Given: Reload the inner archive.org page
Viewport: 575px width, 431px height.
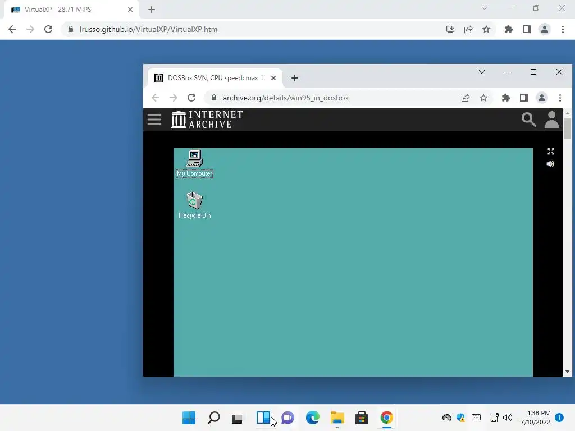Looking at the screenshot, I should [x=191, y=98].
